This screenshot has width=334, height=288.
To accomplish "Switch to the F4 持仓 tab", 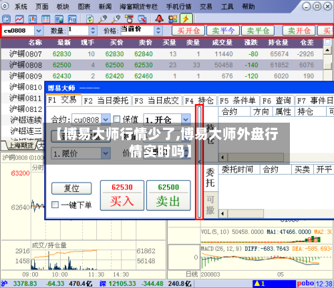I will click(200, 101).
